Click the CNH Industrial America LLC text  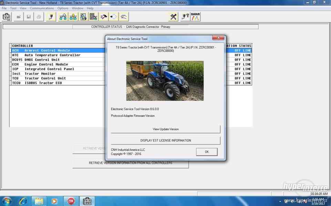click(128, 150)
